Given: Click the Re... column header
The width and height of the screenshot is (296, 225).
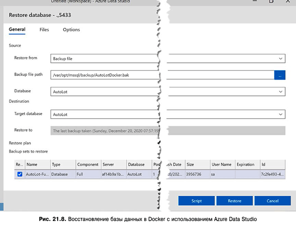Looking at the screenshot, I should 19,164.
